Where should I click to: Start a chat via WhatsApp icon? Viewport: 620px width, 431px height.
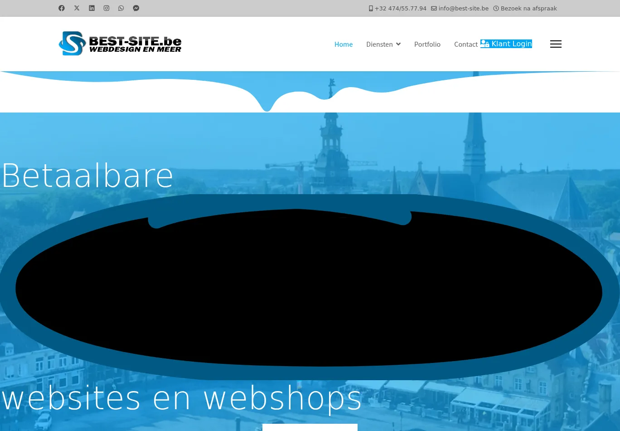point(121,8)
